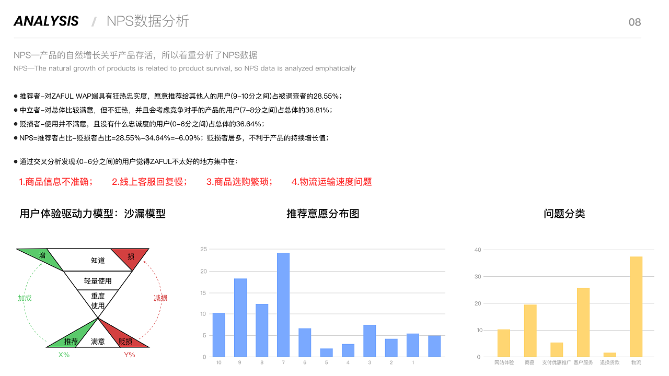
Task: Select the yellow bar for 网站体验
Action: [x=504, y=343]
